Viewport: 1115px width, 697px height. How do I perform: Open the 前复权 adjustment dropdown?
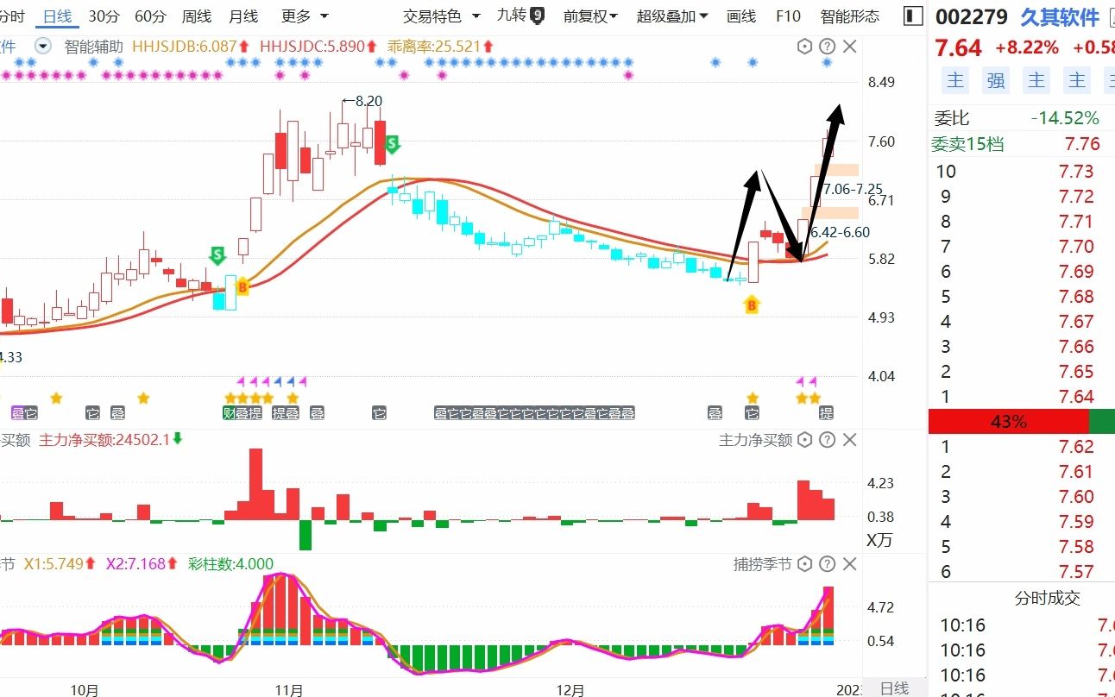coord(591,16)
